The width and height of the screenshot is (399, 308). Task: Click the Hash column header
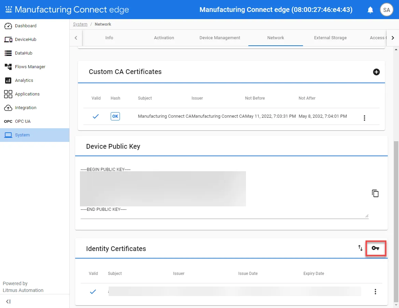pos(115,98)
